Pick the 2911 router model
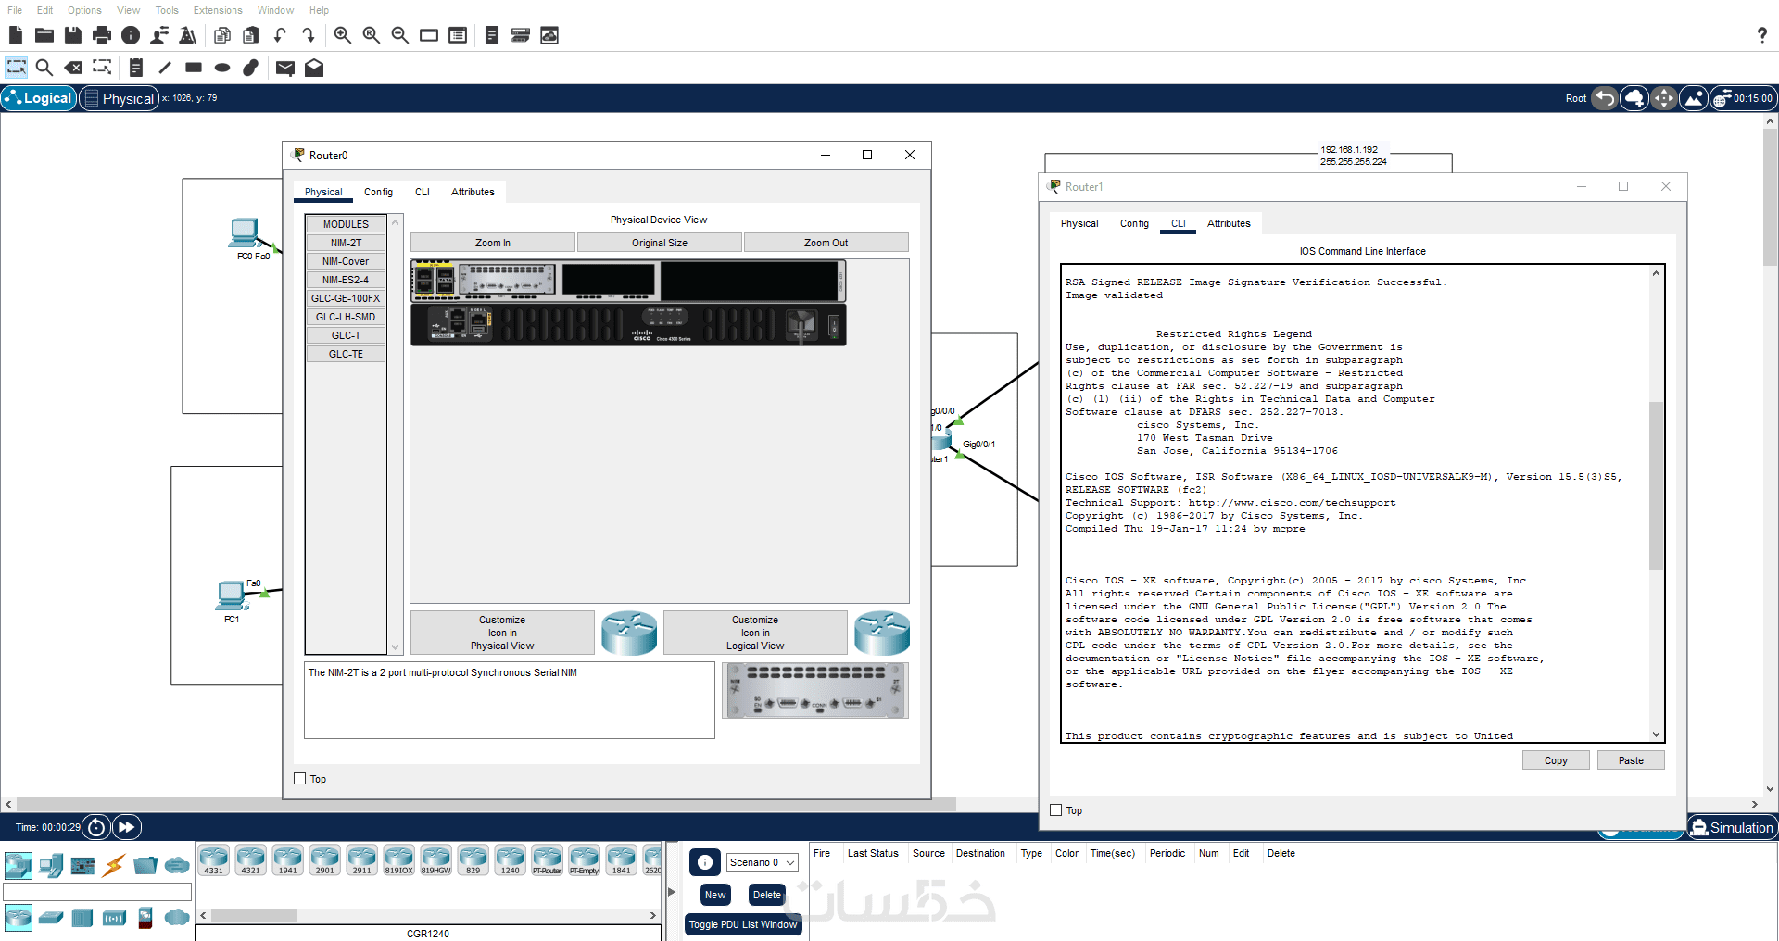Viewport: 1779px width, 941px height. [x=361, y=859]
